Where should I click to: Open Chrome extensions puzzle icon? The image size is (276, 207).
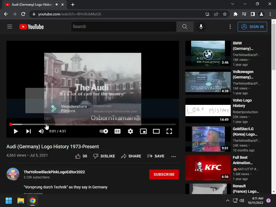[x=235, y=14]
